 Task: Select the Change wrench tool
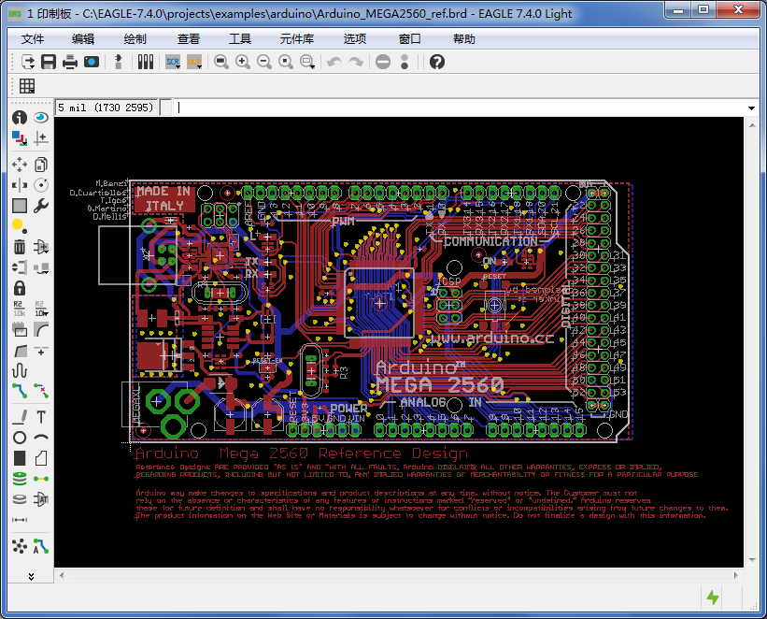(41, 206)
